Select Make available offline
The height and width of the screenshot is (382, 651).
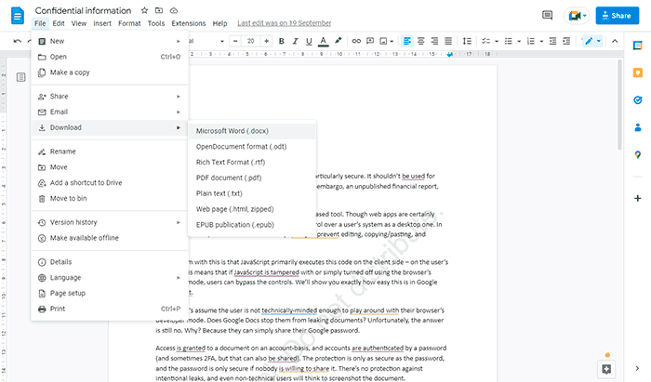(110, 238)
